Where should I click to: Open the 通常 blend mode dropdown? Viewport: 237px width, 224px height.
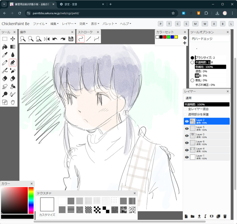pos(207,98)
